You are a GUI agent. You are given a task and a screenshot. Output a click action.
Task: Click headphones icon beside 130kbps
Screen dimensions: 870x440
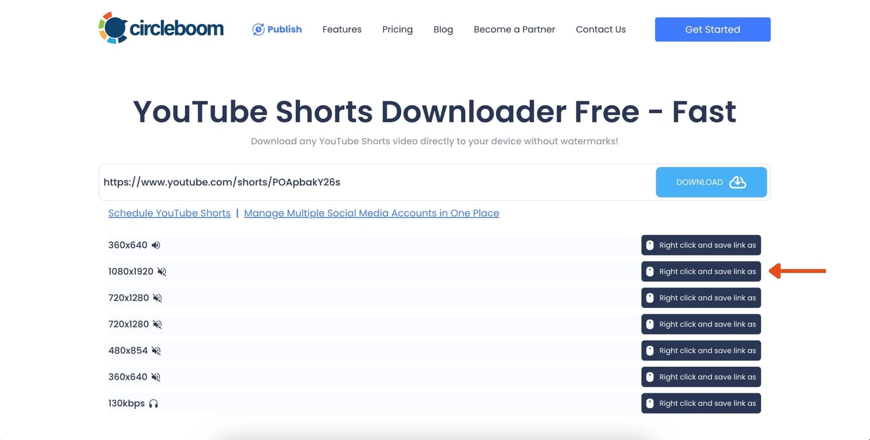tap(153, 404)
